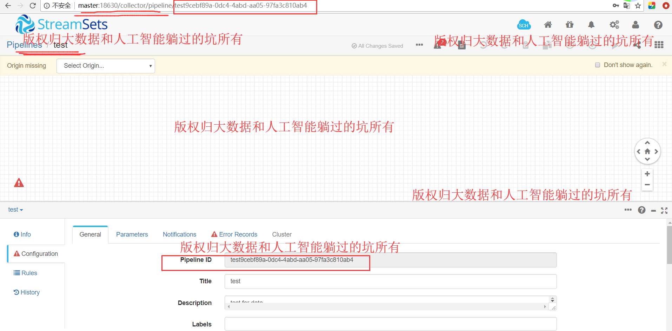Select Configuration in side panel

coord(36,254)
